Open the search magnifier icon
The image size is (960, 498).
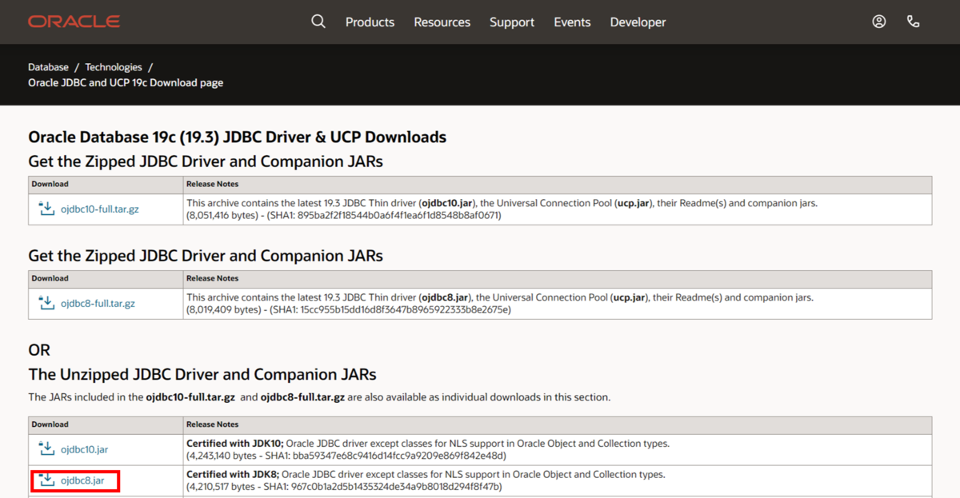pos(318,22)
